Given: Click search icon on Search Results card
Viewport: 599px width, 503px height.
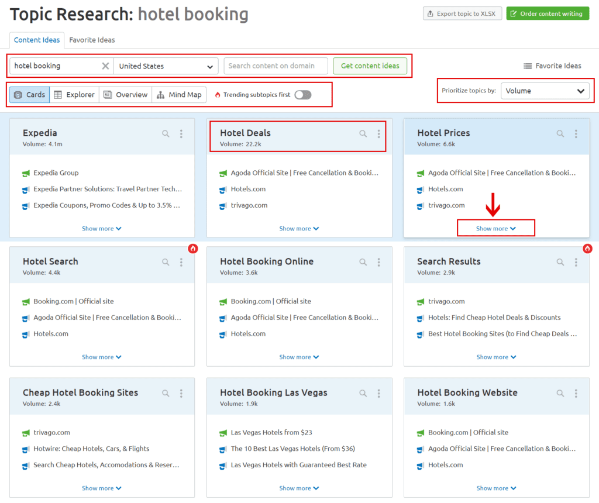Looking at the screenshot, I should pos(560,262).
